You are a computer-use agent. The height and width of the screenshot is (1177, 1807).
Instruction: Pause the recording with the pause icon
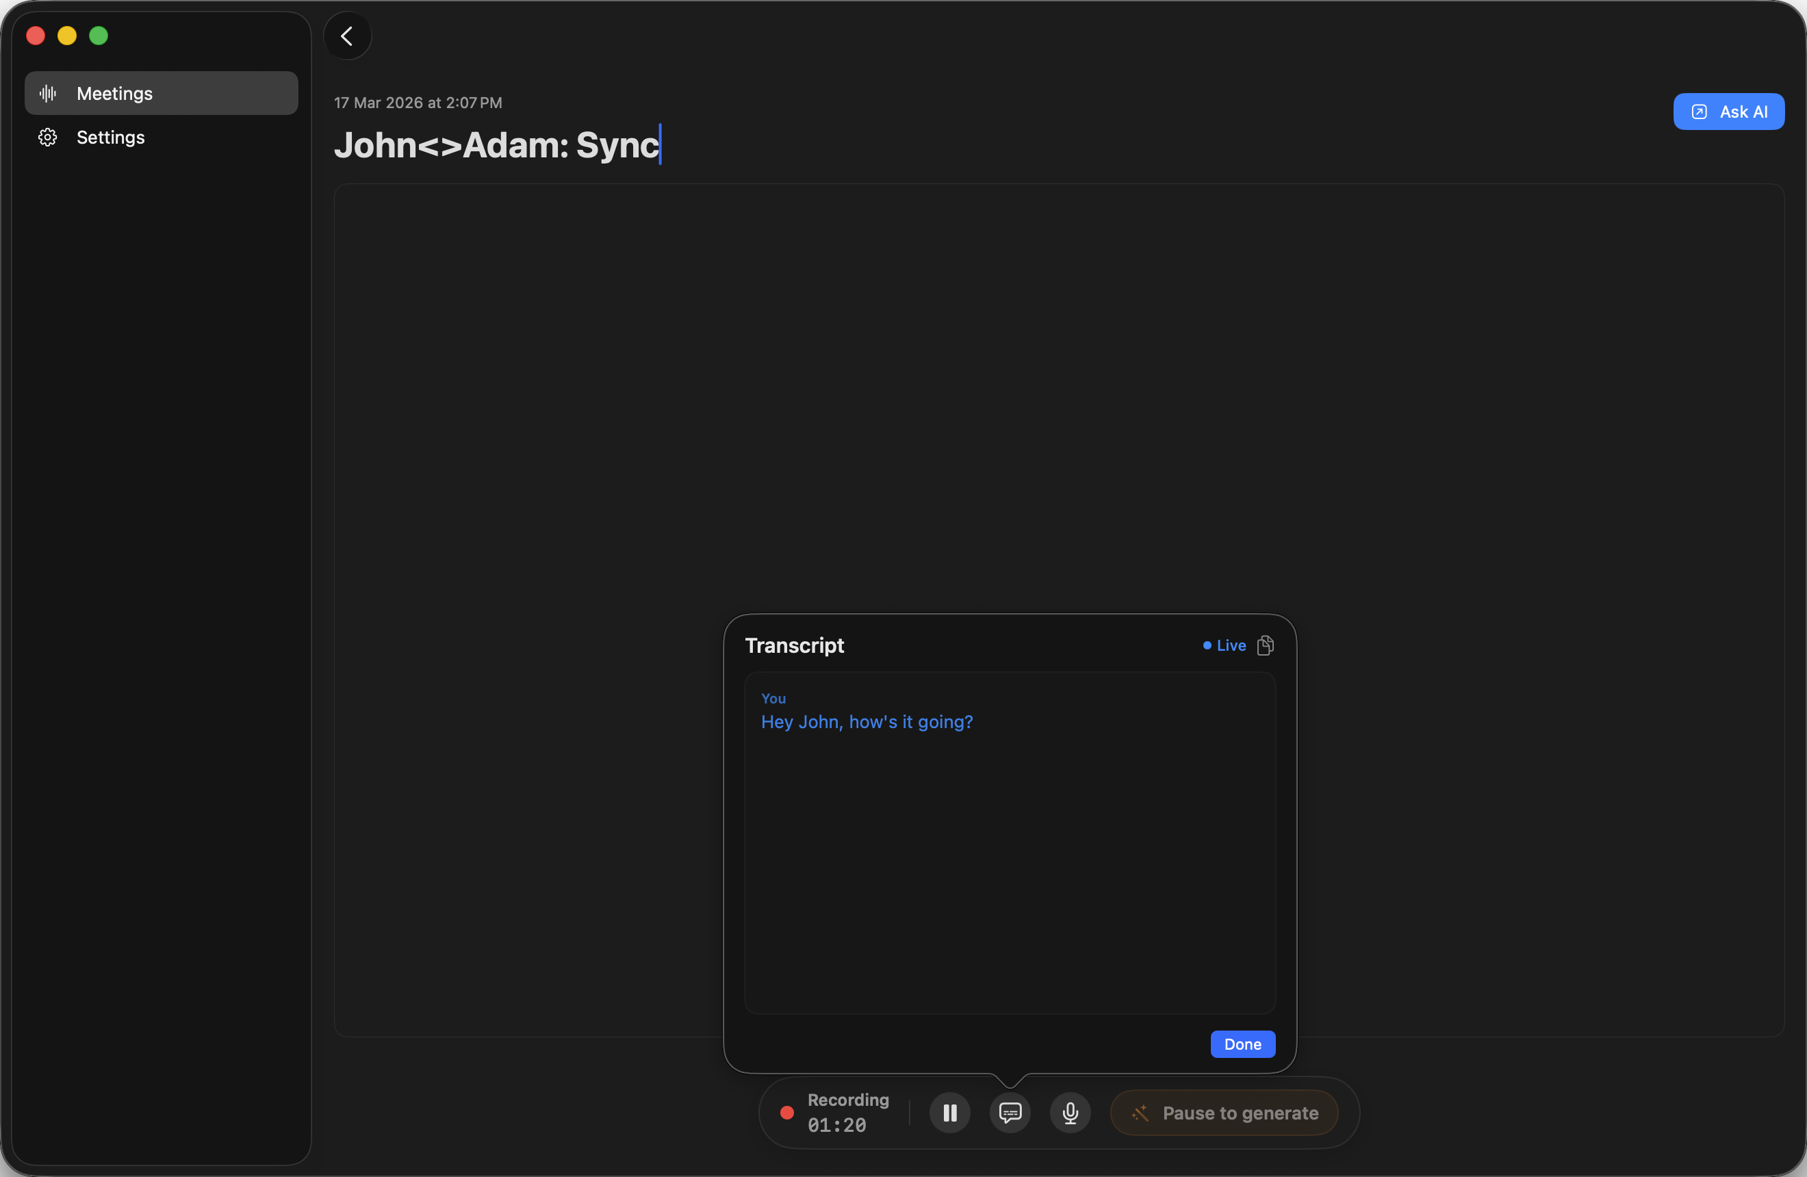coord(950,1113)
